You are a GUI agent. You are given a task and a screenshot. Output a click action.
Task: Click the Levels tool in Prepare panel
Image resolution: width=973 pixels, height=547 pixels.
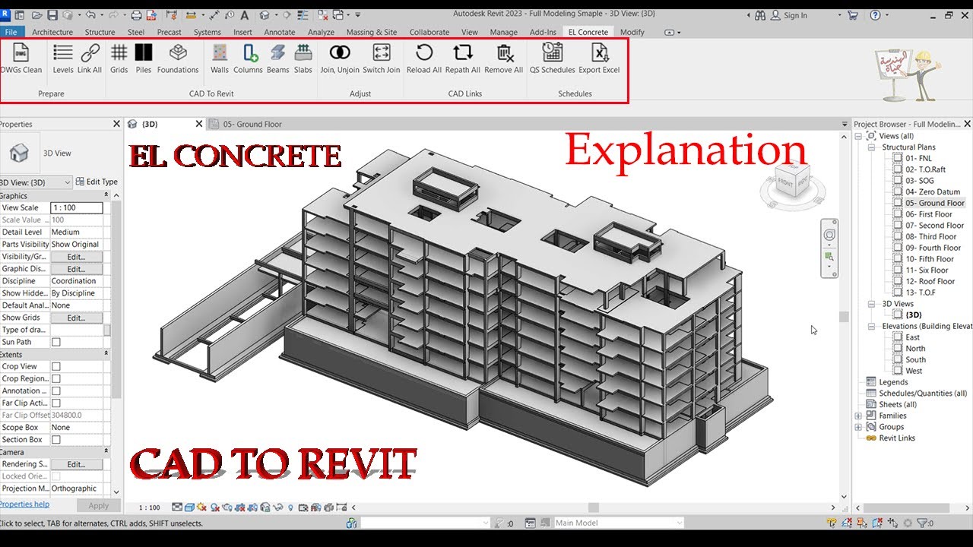point(63,58)
